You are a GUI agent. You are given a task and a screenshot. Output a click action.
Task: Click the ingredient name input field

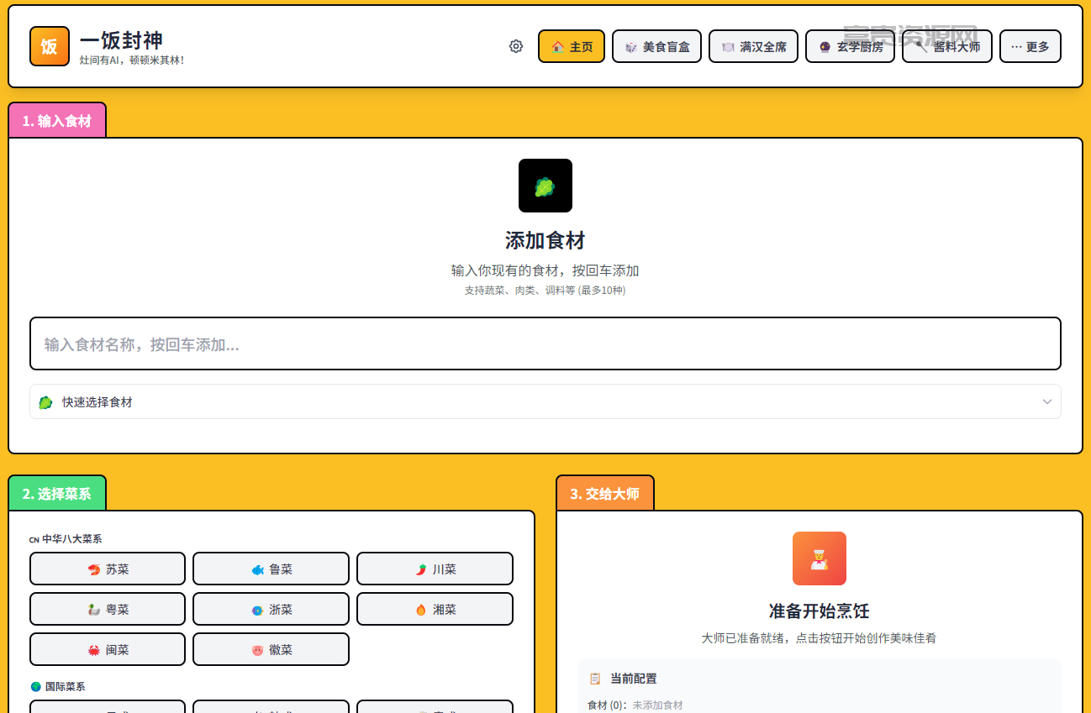click(x=545, y=343)
